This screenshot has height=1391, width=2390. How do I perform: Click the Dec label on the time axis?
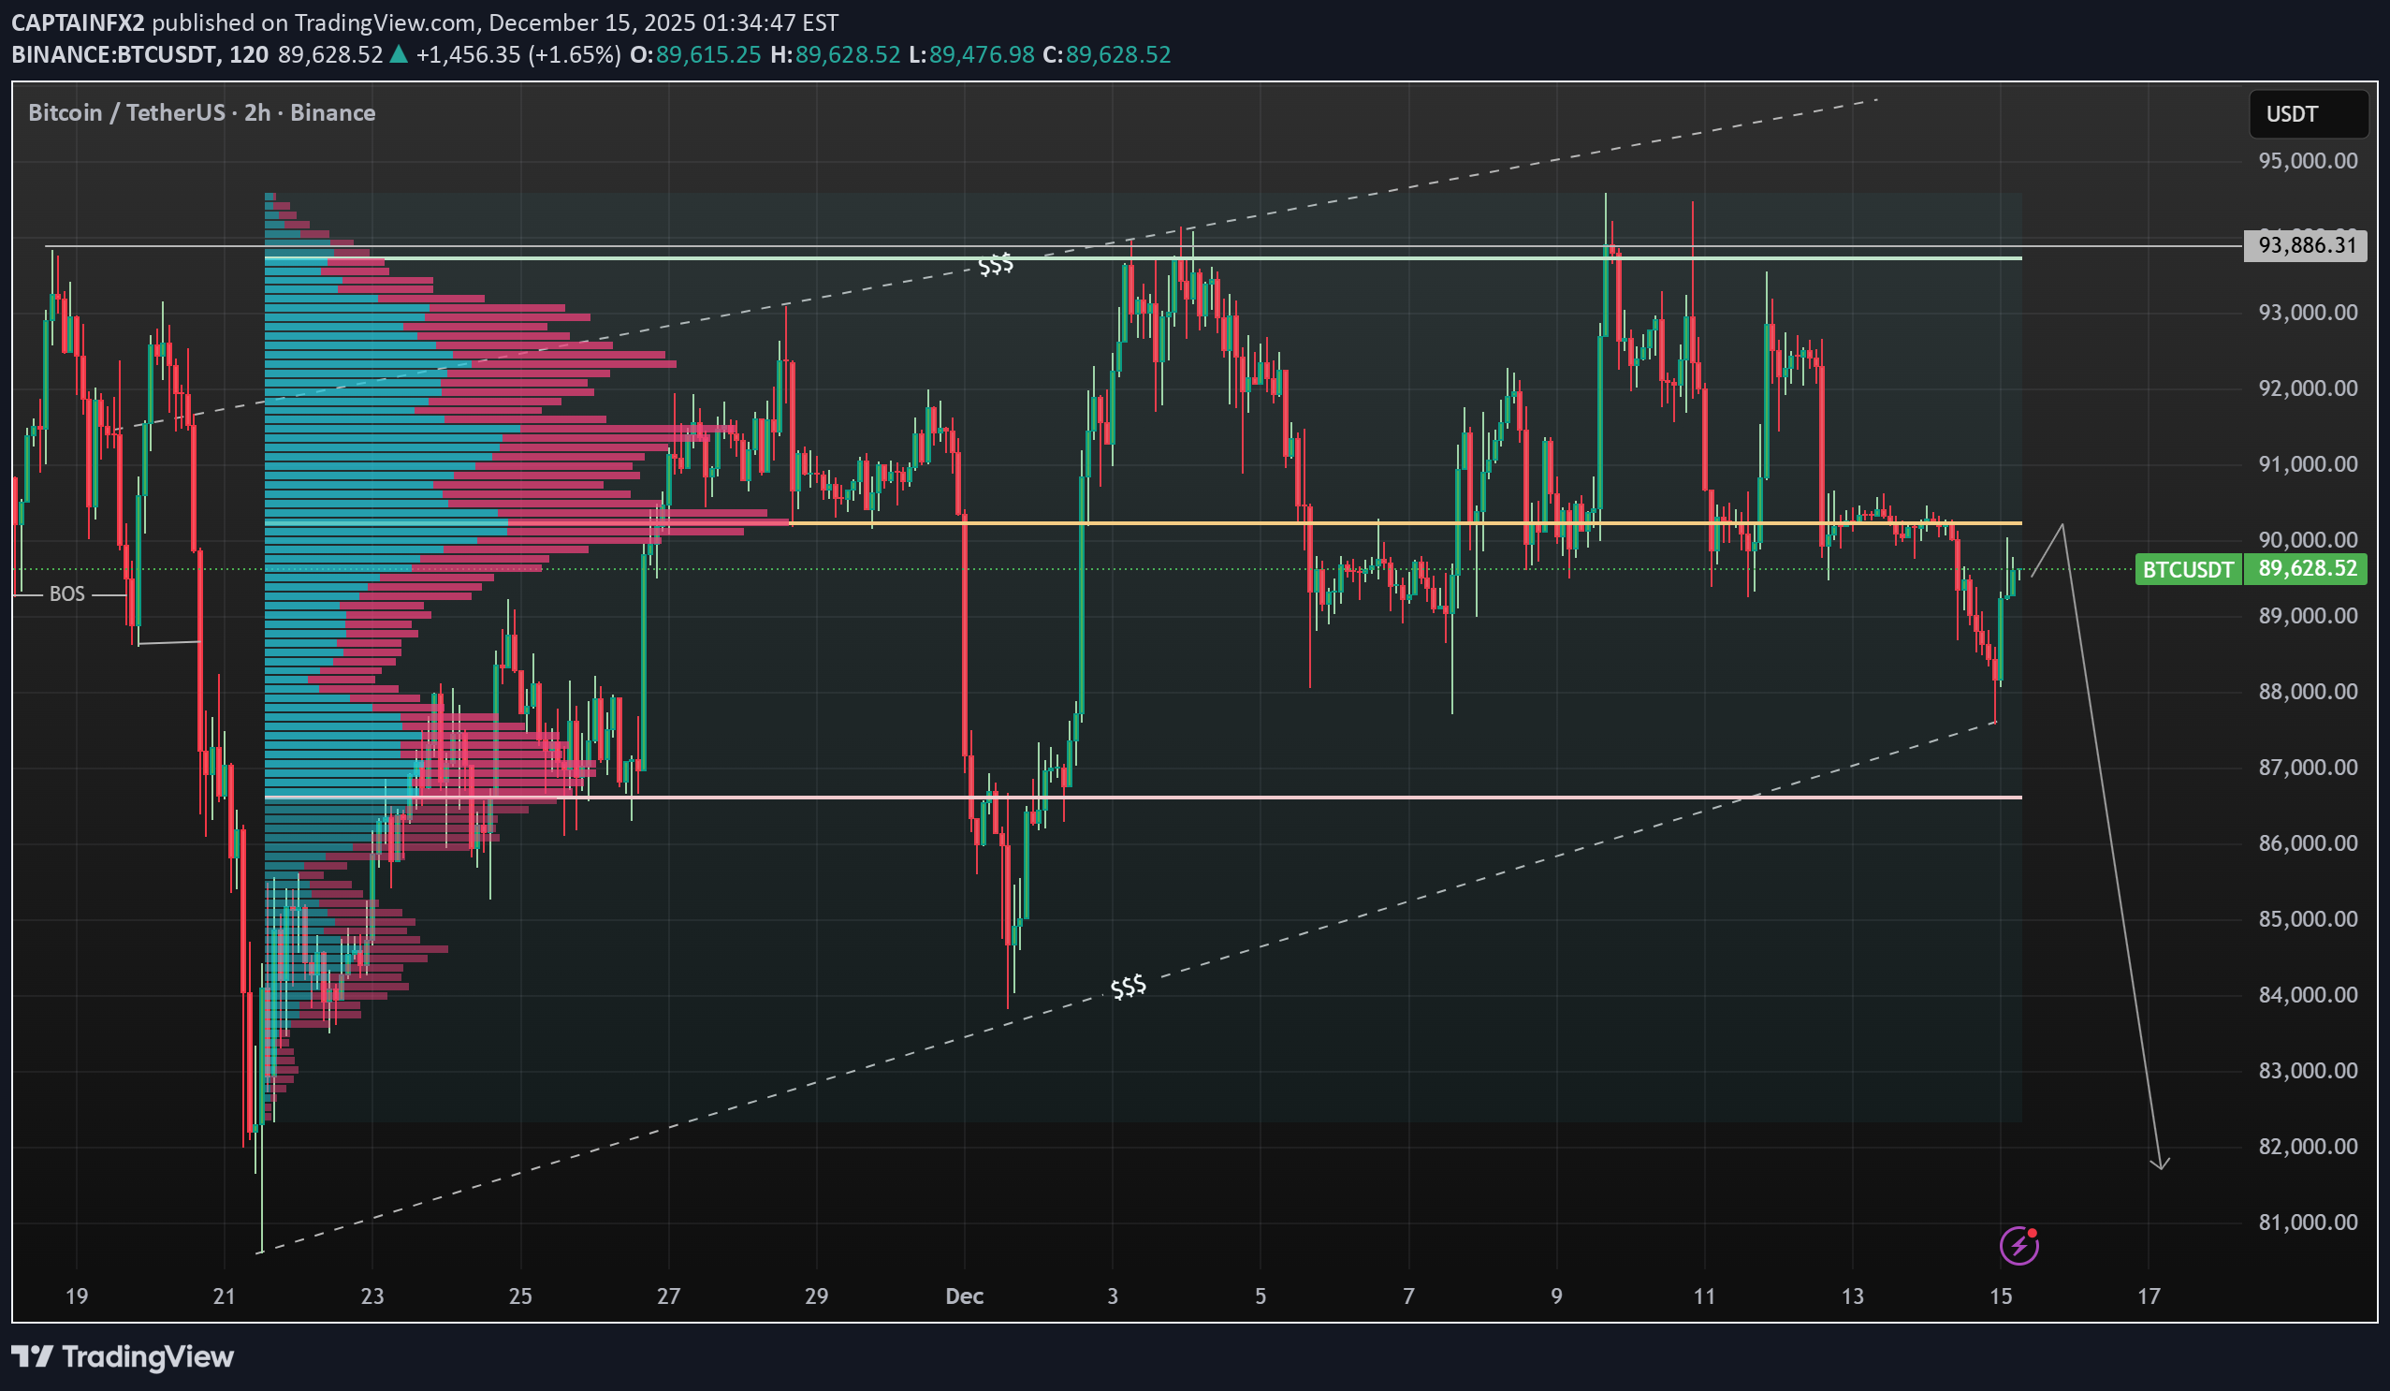pyautogui.click(x=964, y=1296)
